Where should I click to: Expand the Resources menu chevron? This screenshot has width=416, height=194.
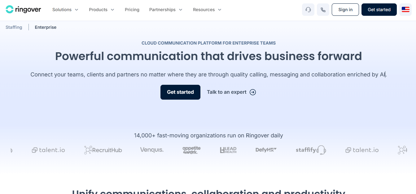[x=220, y=10]
